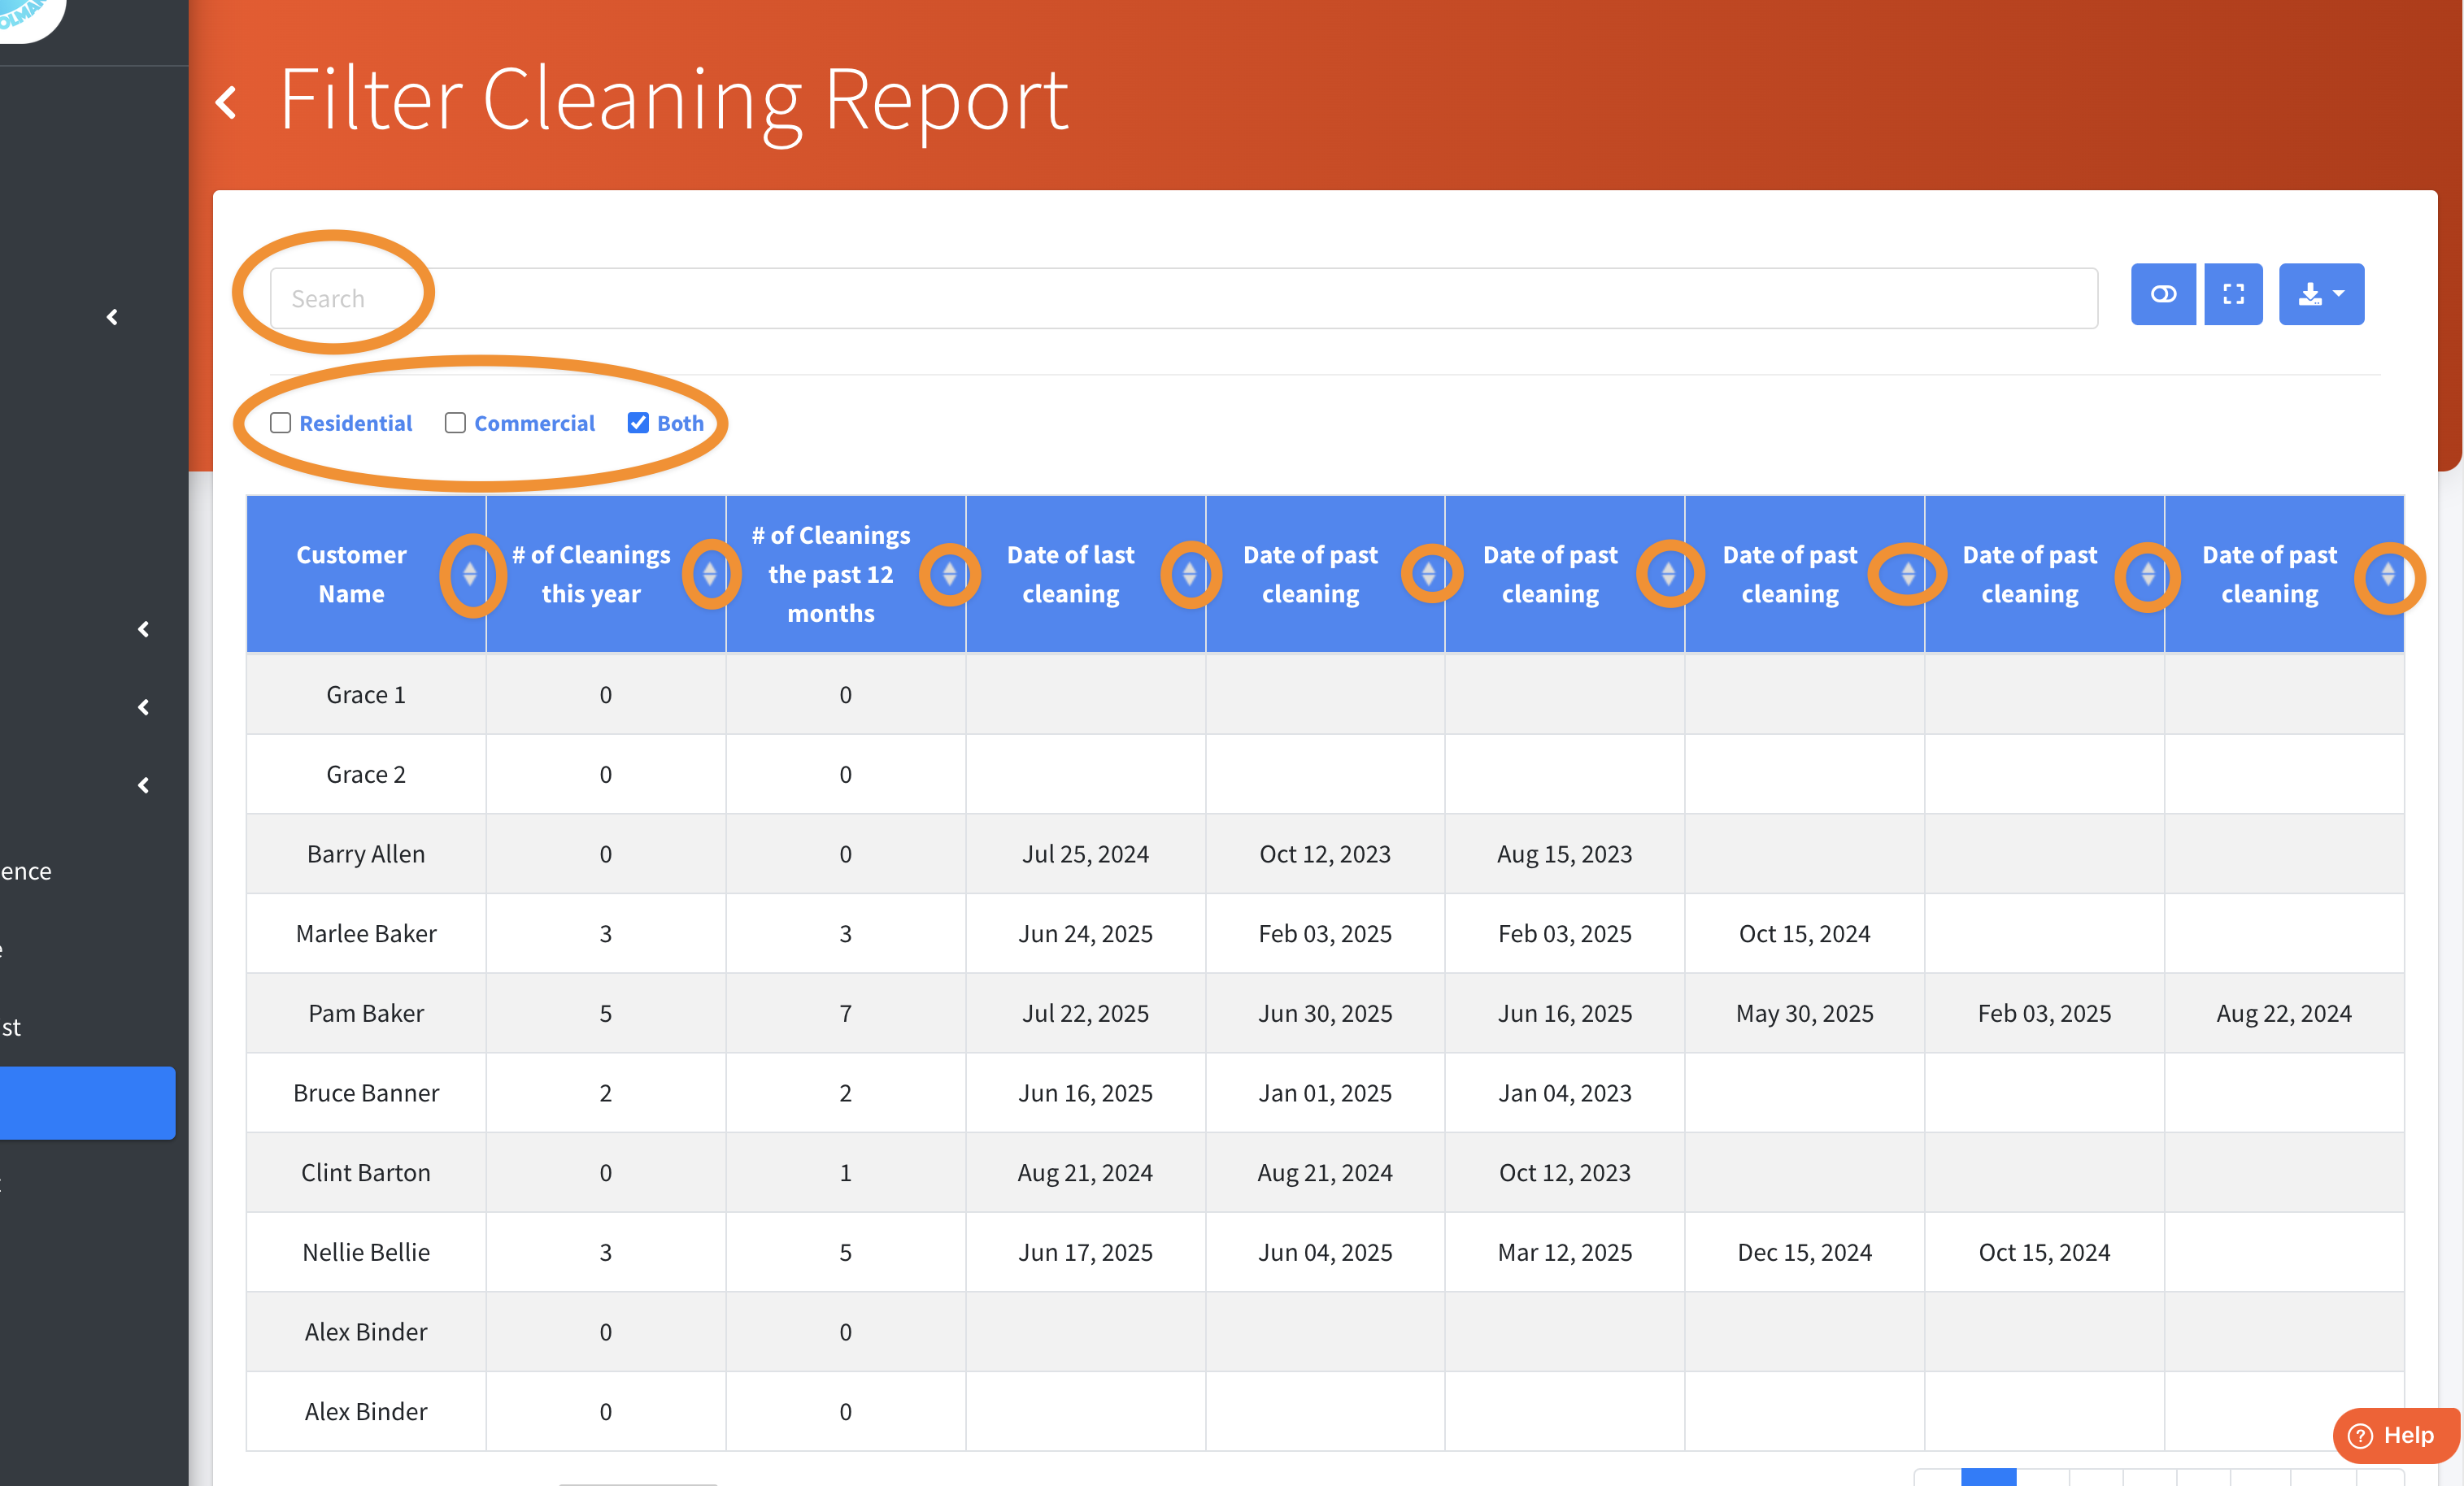Click the active blue pagination page button
The width and height of the screenshot is (2464, 1486).
[x=1988, y=1476]
